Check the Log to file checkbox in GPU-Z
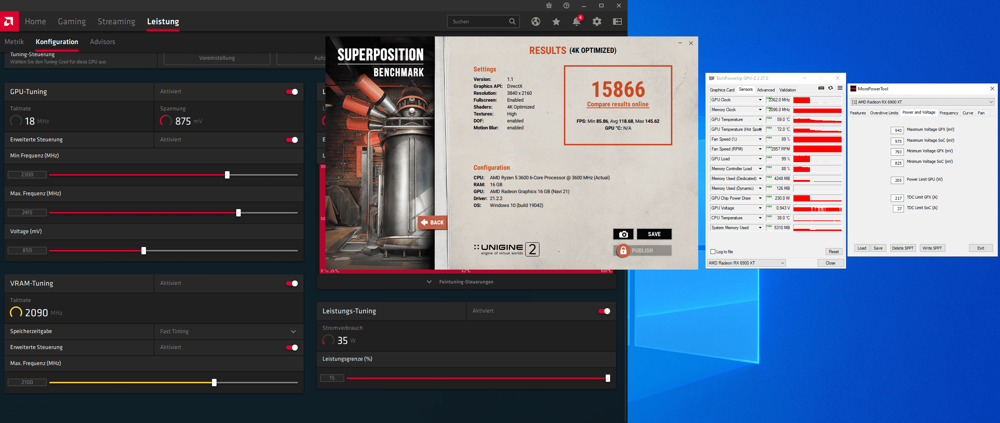Viewport: 1000px width, 423px height. pyautogui.click(x=713, y=252)
